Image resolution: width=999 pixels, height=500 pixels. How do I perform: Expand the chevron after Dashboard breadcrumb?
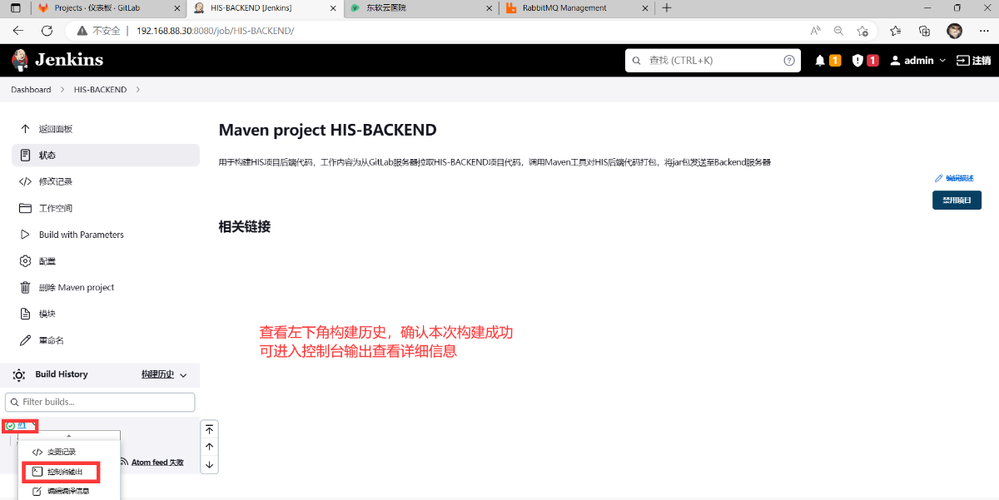tap(62, 89)
